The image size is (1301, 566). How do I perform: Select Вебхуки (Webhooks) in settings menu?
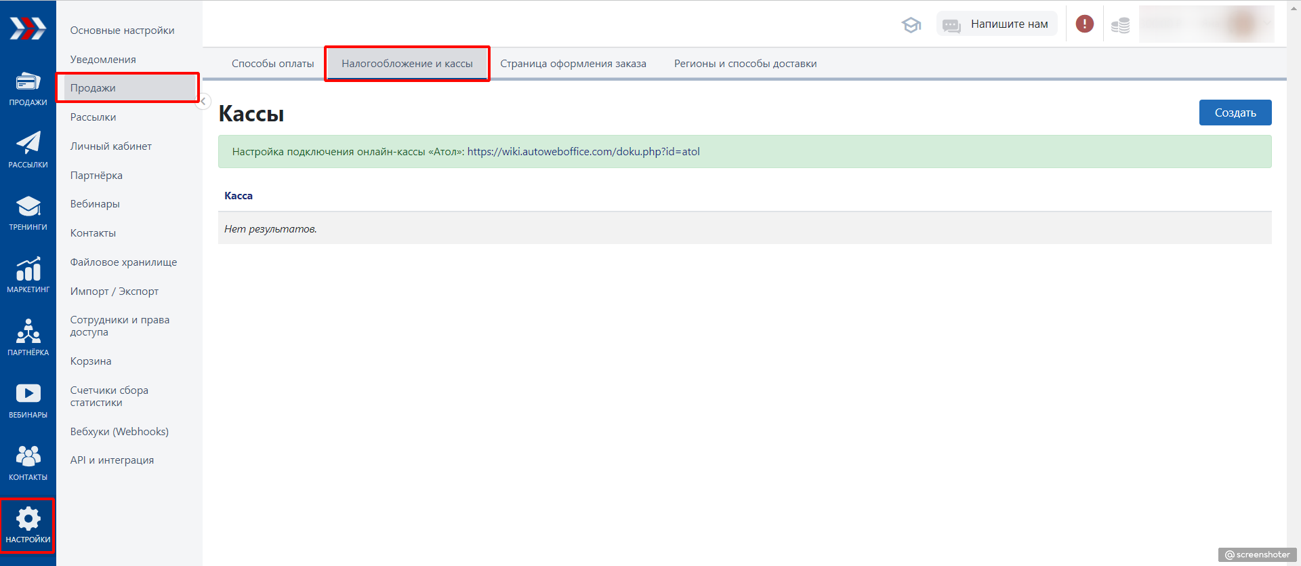point(119,432)
